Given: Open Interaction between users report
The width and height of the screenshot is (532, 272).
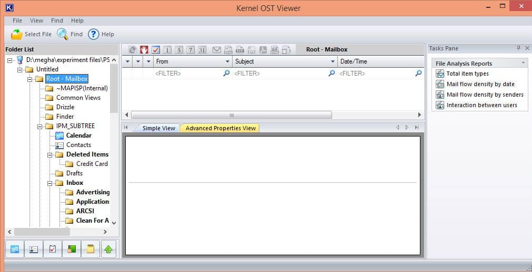Looking at the screenshot, I should (476, 105).
